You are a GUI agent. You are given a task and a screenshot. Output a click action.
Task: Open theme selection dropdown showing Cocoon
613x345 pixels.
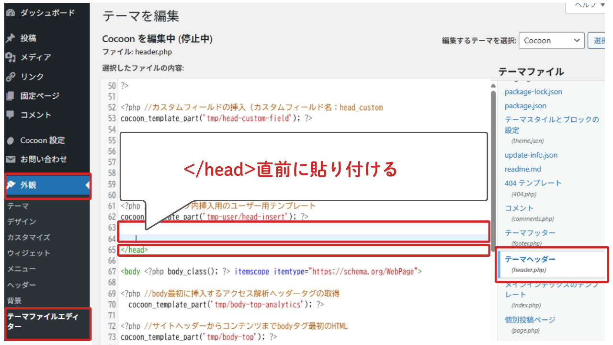[552, 41]
